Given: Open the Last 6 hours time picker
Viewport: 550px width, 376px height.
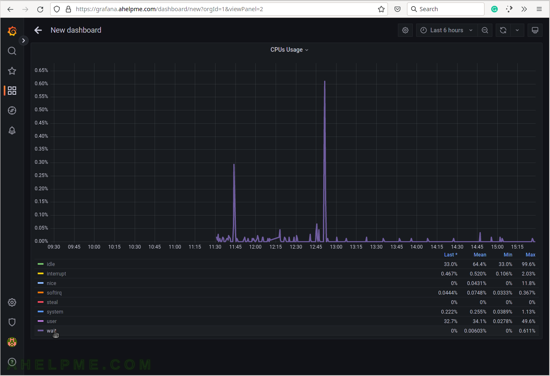Looking at the screenshot, I should (x=446, y=30).
